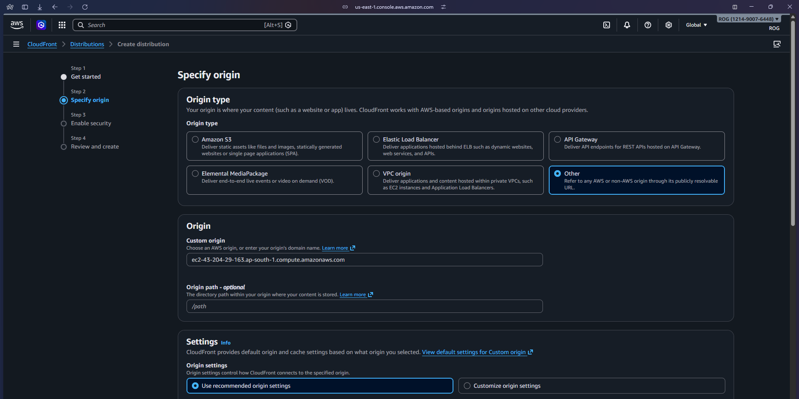This screenshot has width=799, height=399.
Task: Click the AWS logo home icon
Action: coord(17,25)
